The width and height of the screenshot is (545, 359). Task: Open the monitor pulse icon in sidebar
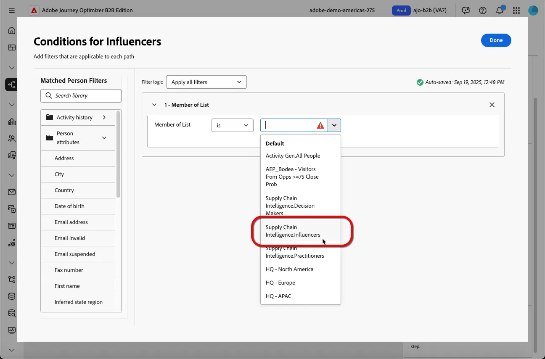click(12, 330)
